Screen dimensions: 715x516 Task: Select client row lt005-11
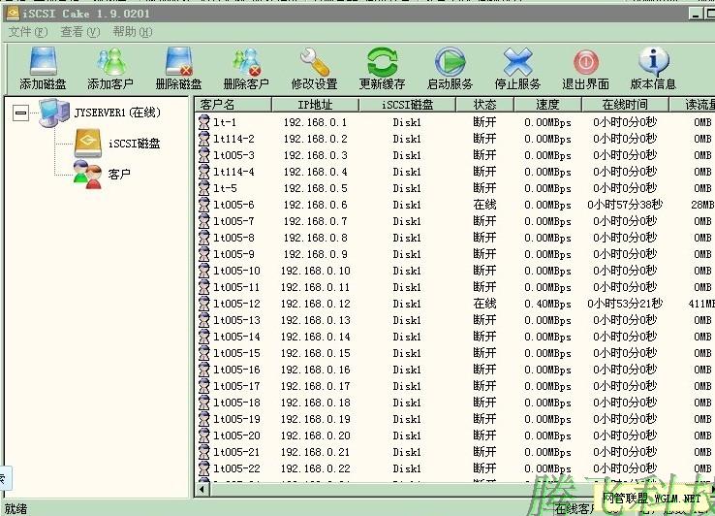tap(456, 287)
